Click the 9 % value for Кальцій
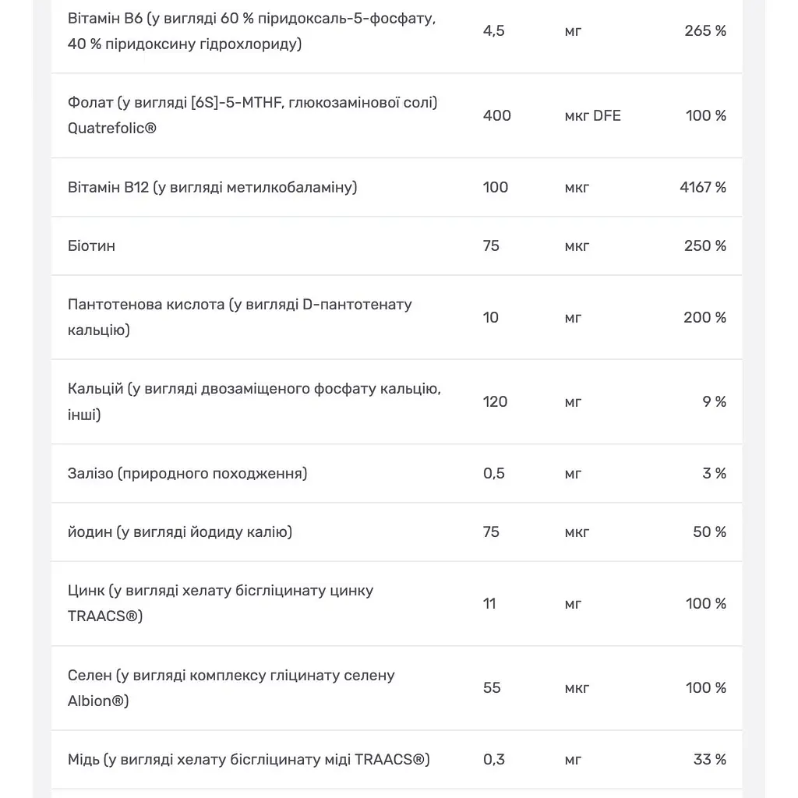The image size is (798, 798). pyautogui.click(x=714, y=402)
